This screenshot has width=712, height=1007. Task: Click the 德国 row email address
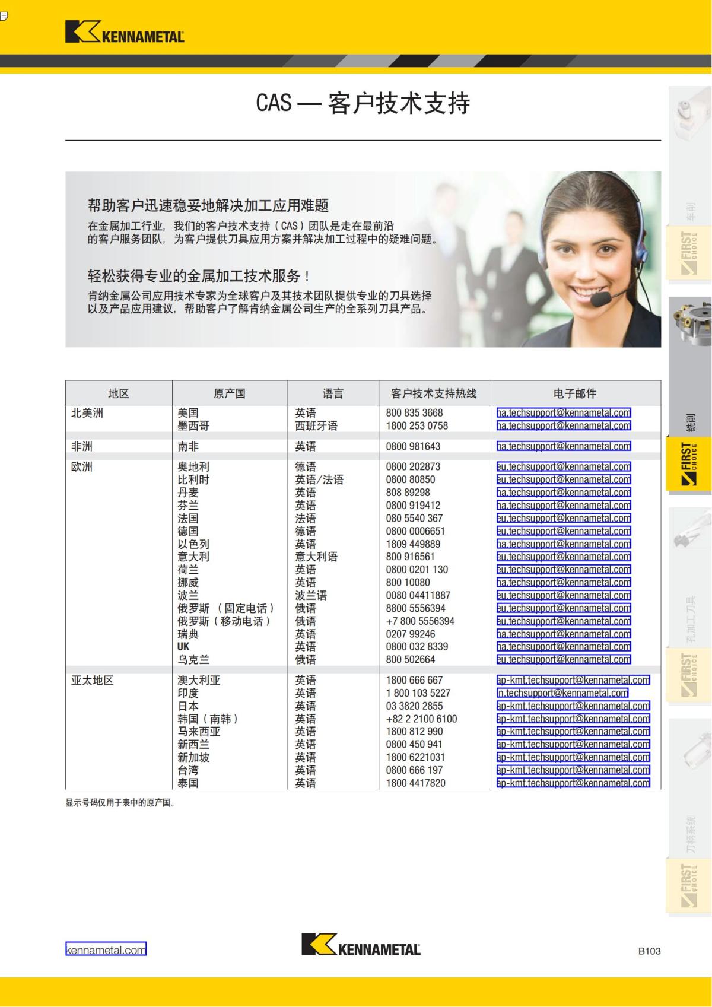[564, 531]
